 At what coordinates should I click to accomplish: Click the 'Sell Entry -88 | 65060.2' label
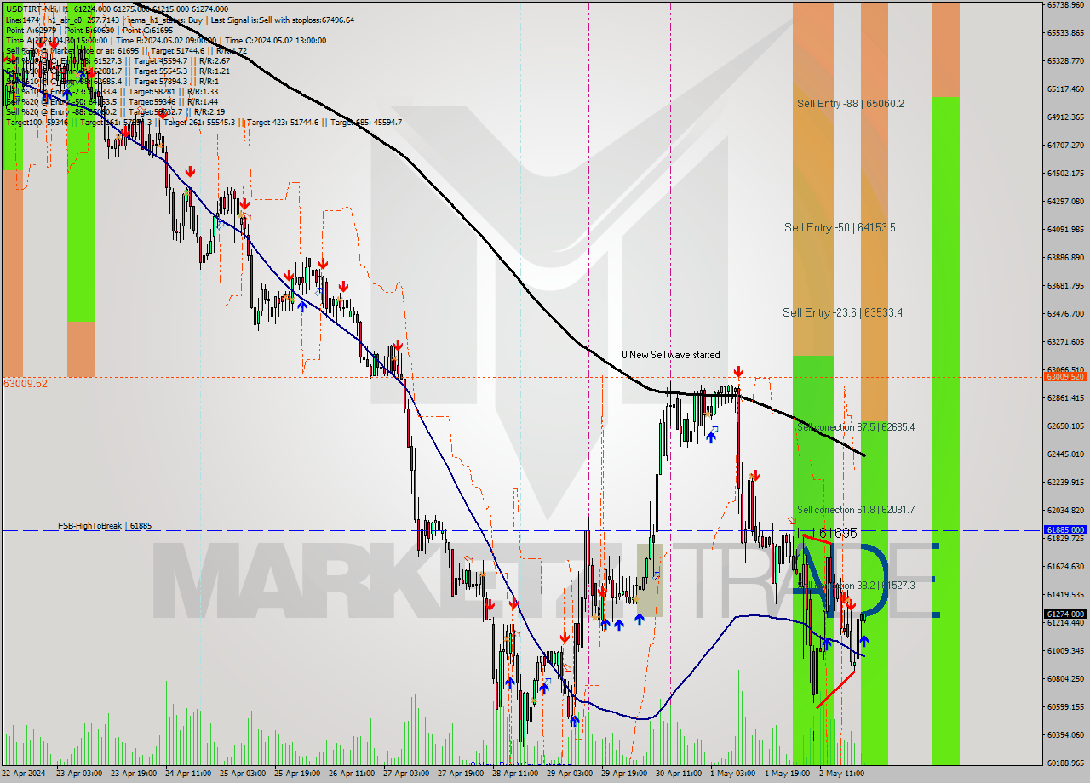pos(851,104)
